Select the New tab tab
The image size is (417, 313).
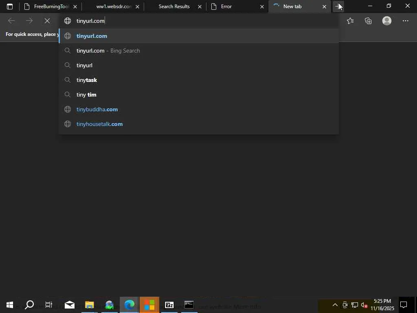pyautogui.click(x=299, y=7)
